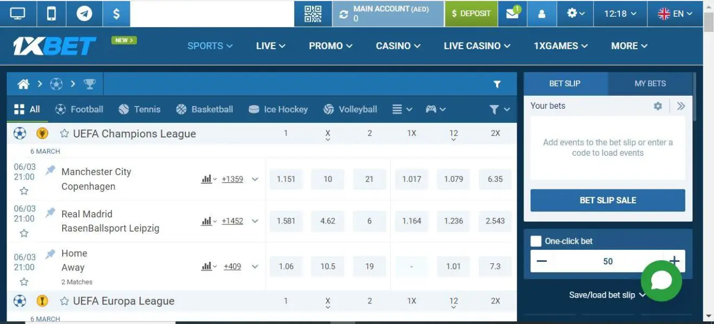Image resolution: width=714 pixels, height=324 pixels.
Task: Click the mobile phone app icon
Action: (51, 14)
